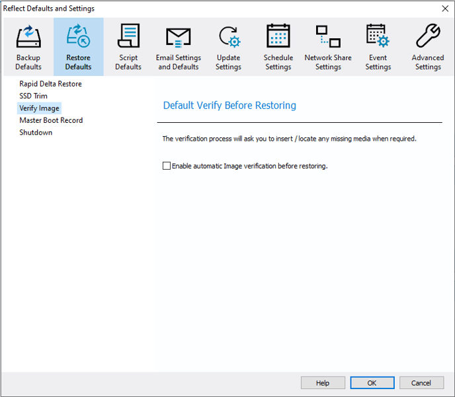Open the Shutdown settings page
The image size is (455, 397).
coord(36,132)
